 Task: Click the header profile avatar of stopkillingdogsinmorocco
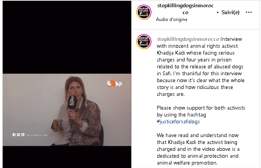(x=144, y=12)
